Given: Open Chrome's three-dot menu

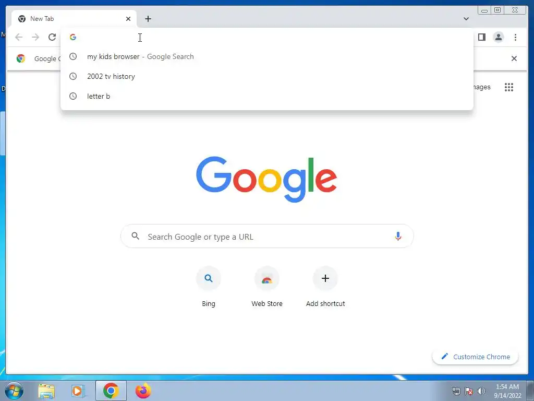Looking at the screenshot, I should (x=515, y=37).
